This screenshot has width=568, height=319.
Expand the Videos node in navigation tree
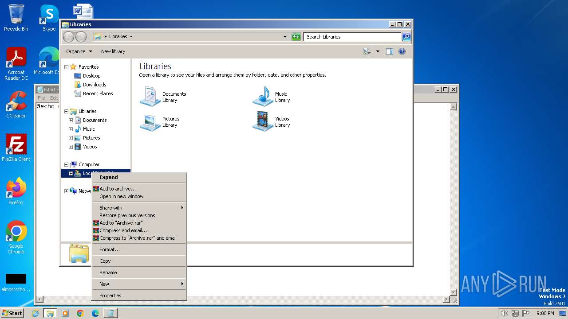[x=71, y=147]
